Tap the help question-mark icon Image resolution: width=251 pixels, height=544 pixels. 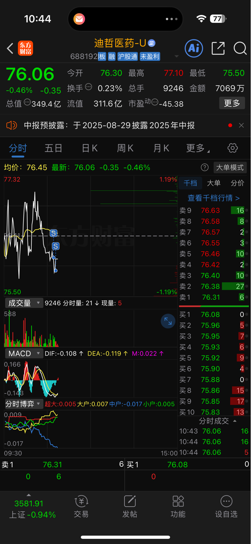coord(205,168)
